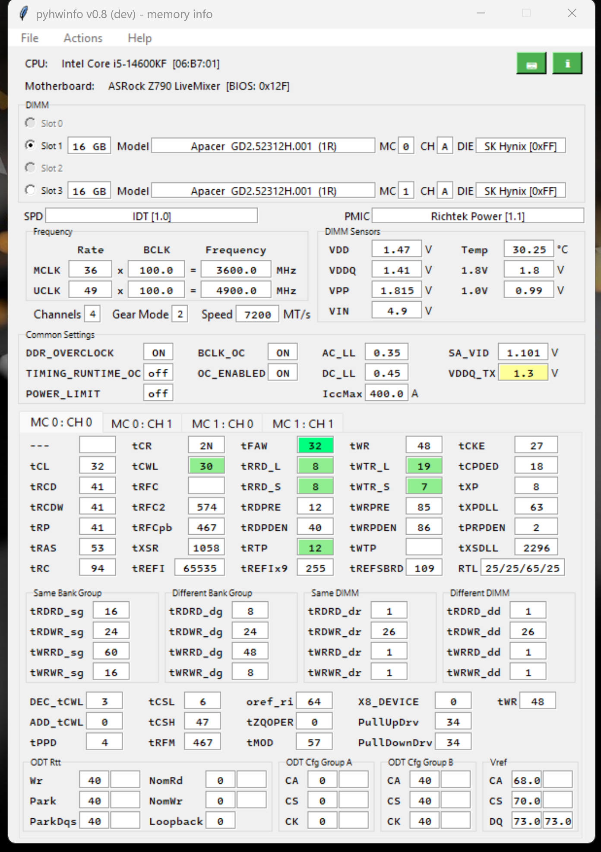Click the tXSDLL value 2296
Viewport: 601px width, 852px height.
pos(536,548)
